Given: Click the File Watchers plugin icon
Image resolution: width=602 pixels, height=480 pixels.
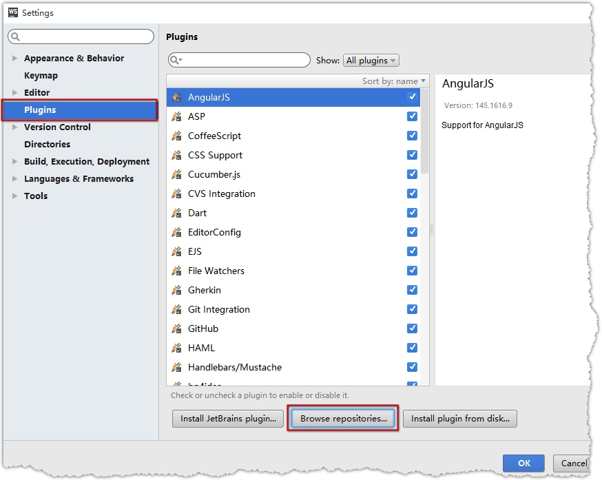Looking at the screenshot, I should coord(176,271).
